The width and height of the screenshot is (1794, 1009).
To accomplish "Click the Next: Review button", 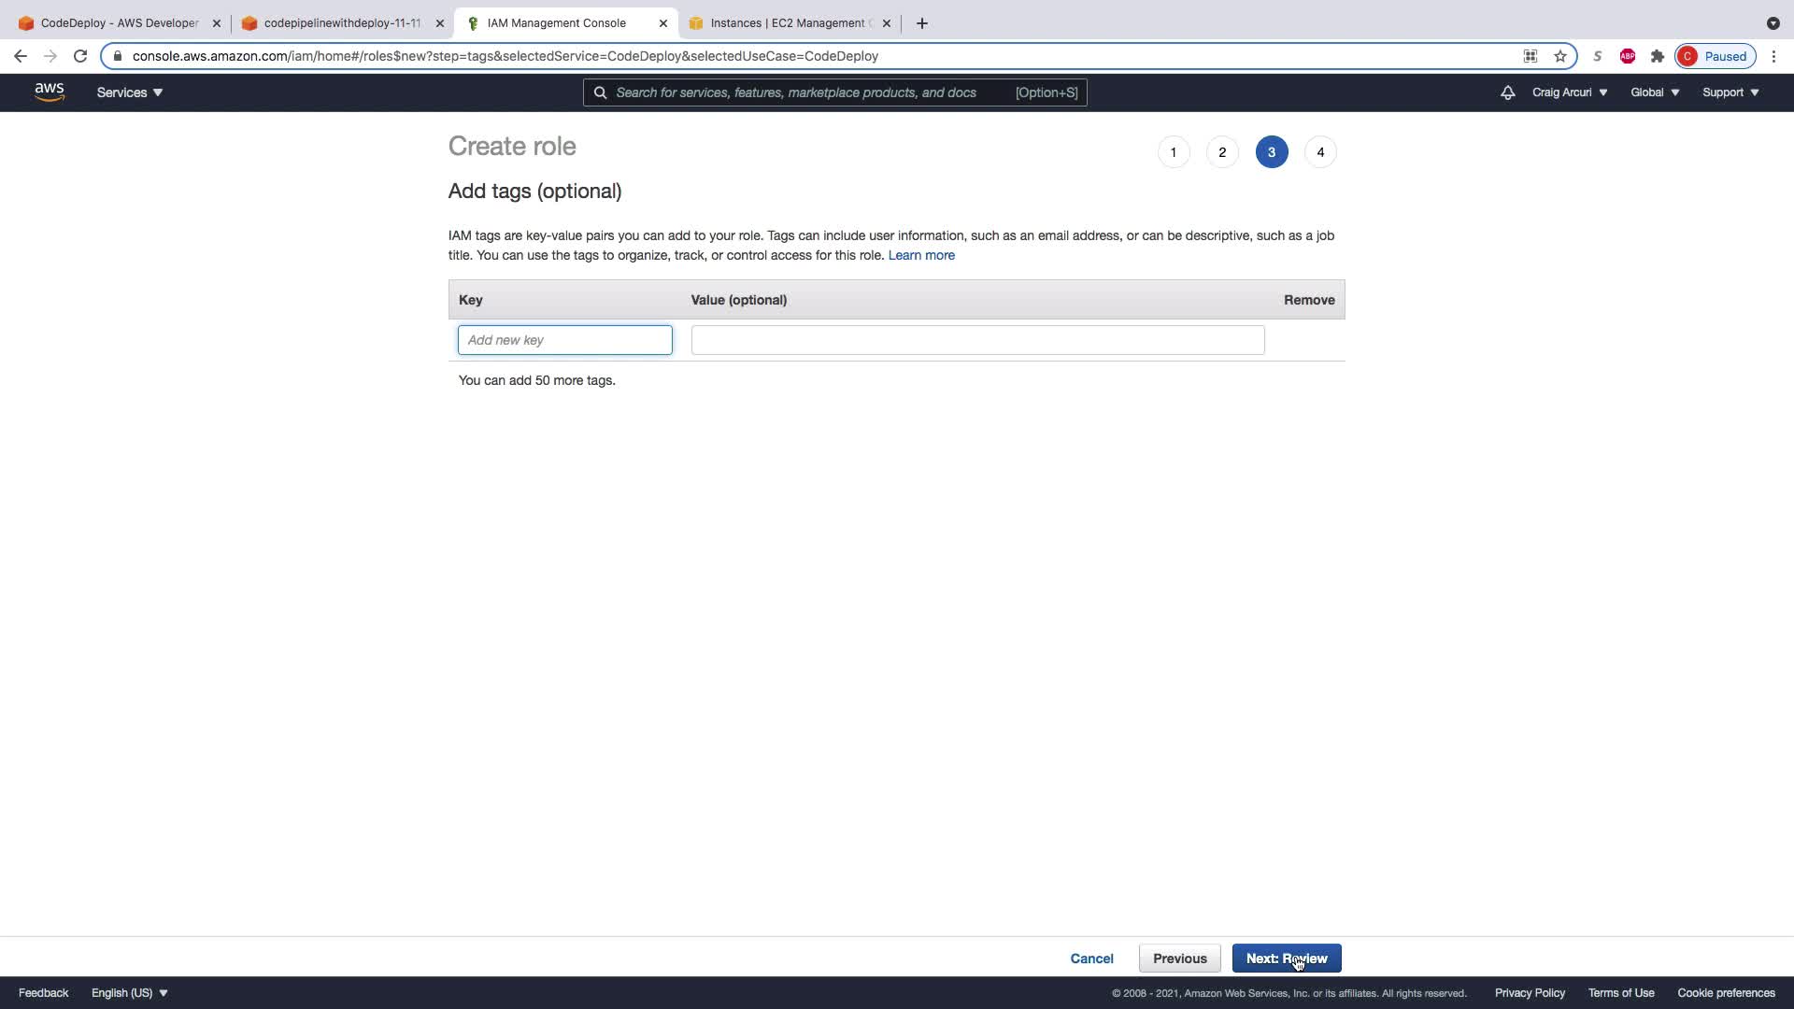I will point(1286,959).
